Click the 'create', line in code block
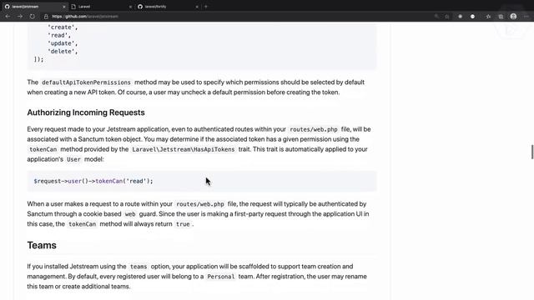Viewport: 534px width, 300px height. tap(63, 27)
